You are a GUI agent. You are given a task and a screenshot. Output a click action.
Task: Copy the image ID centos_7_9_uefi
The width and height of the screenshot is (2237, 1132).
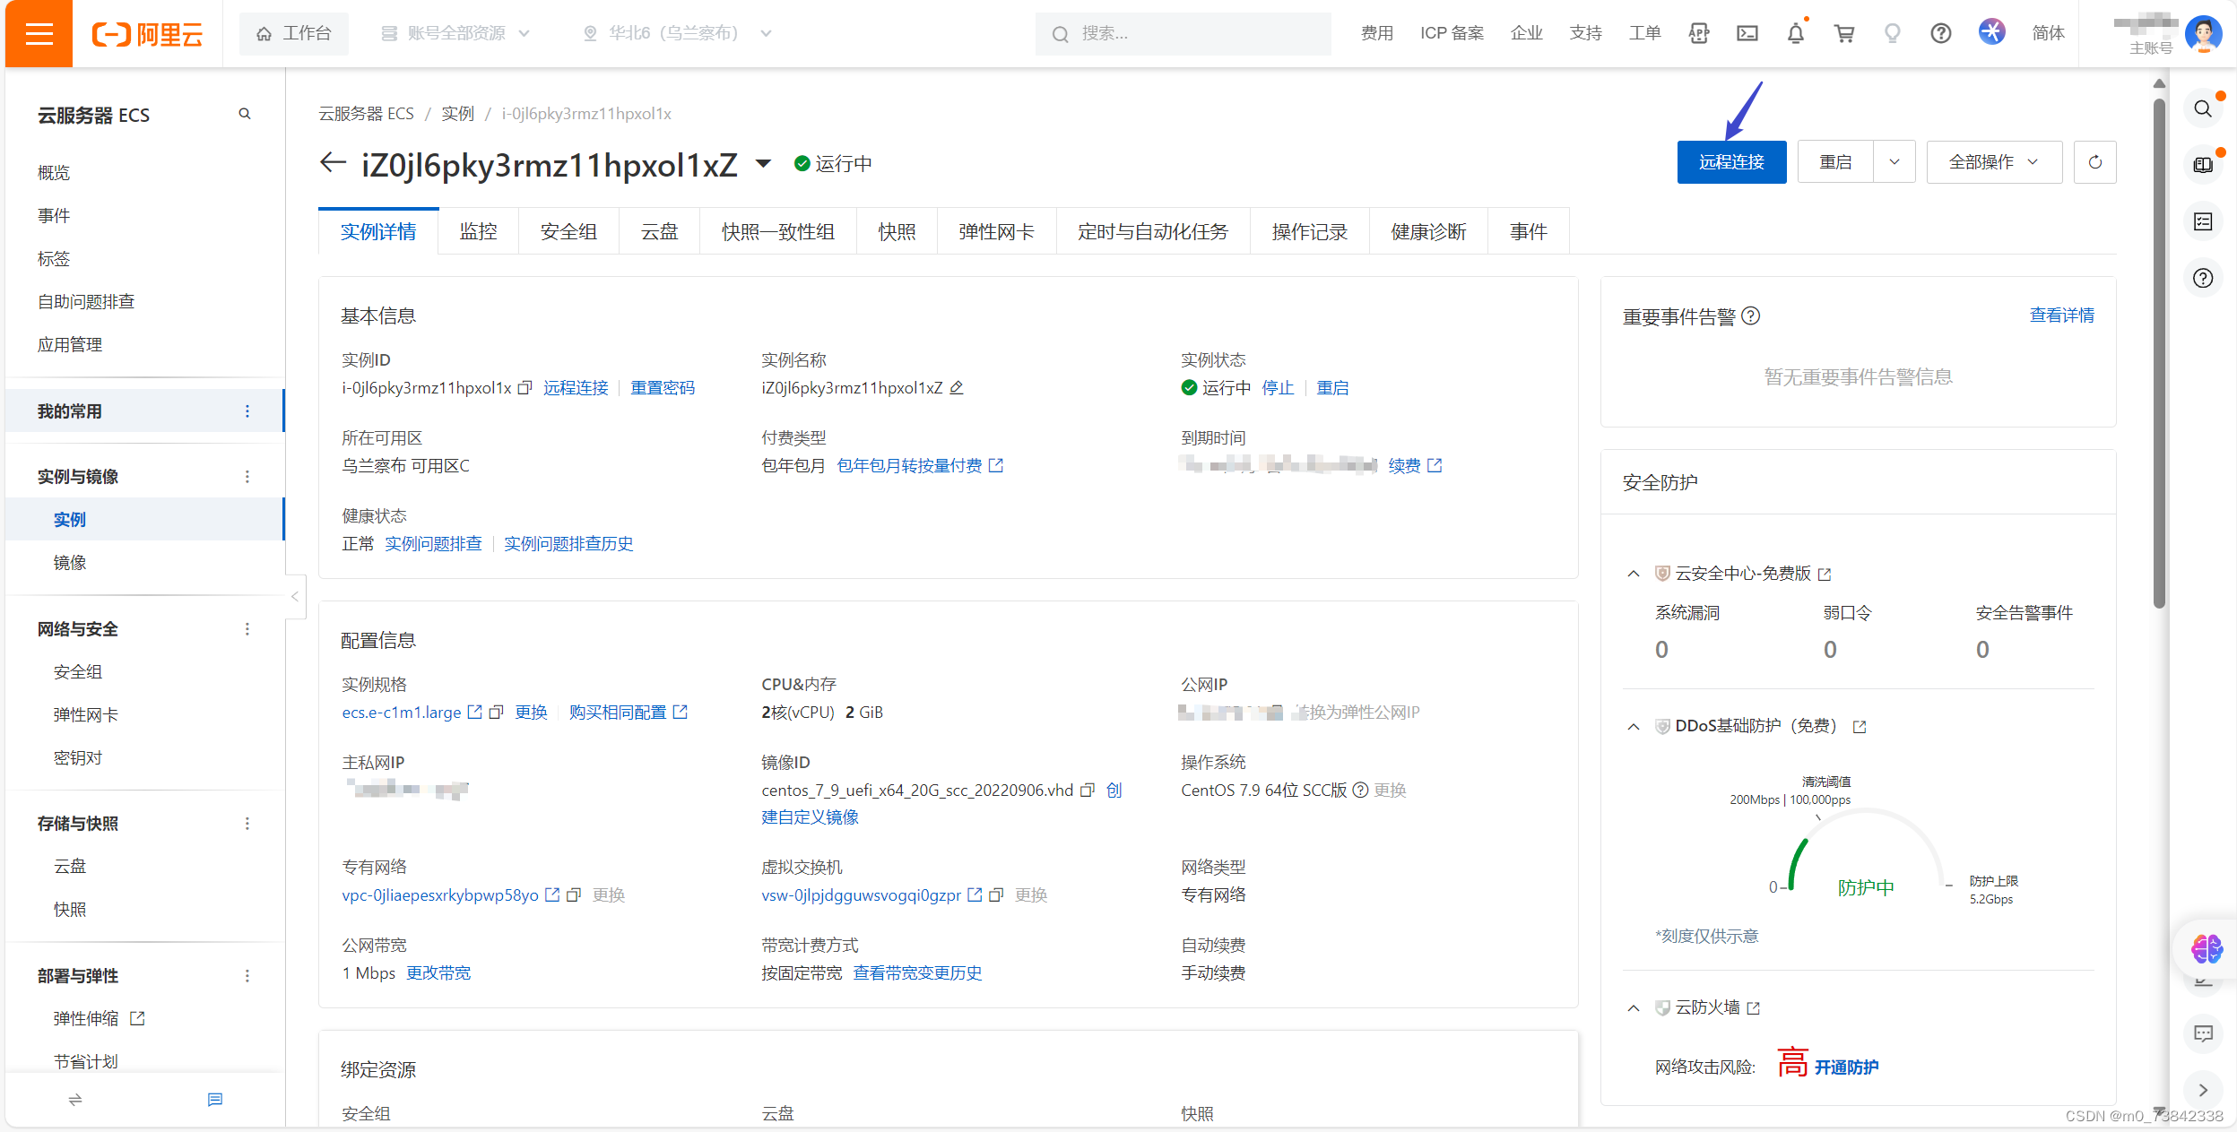[x=1088, y=791]
